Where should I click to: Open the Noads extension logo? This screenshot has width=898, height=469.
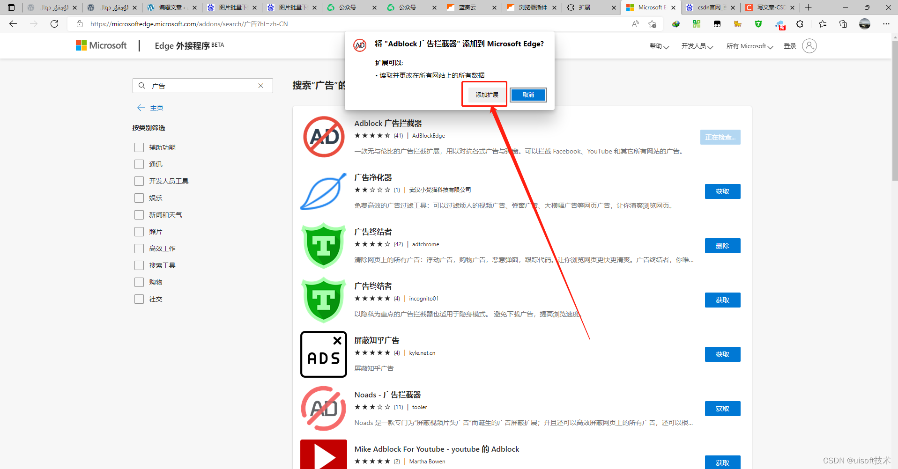click(324, 409)
